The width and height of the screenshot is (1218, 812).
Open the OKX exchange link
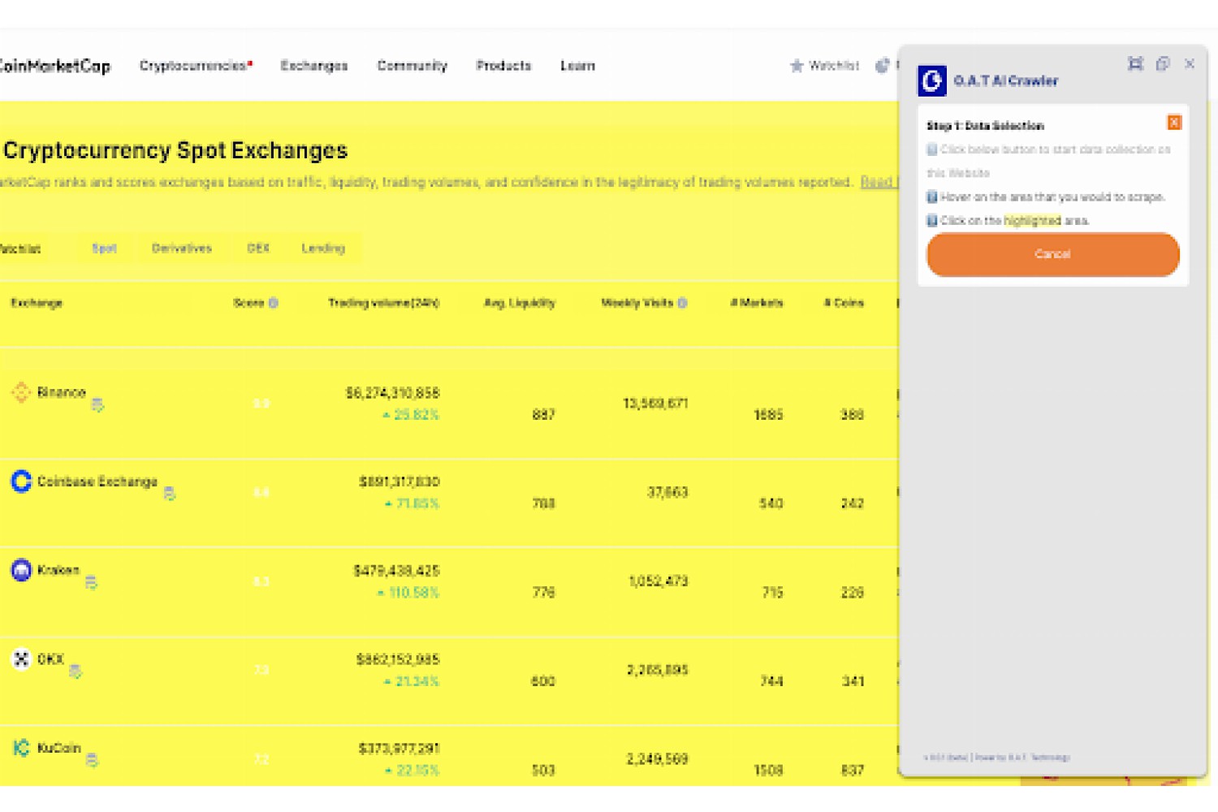(50, 659)
